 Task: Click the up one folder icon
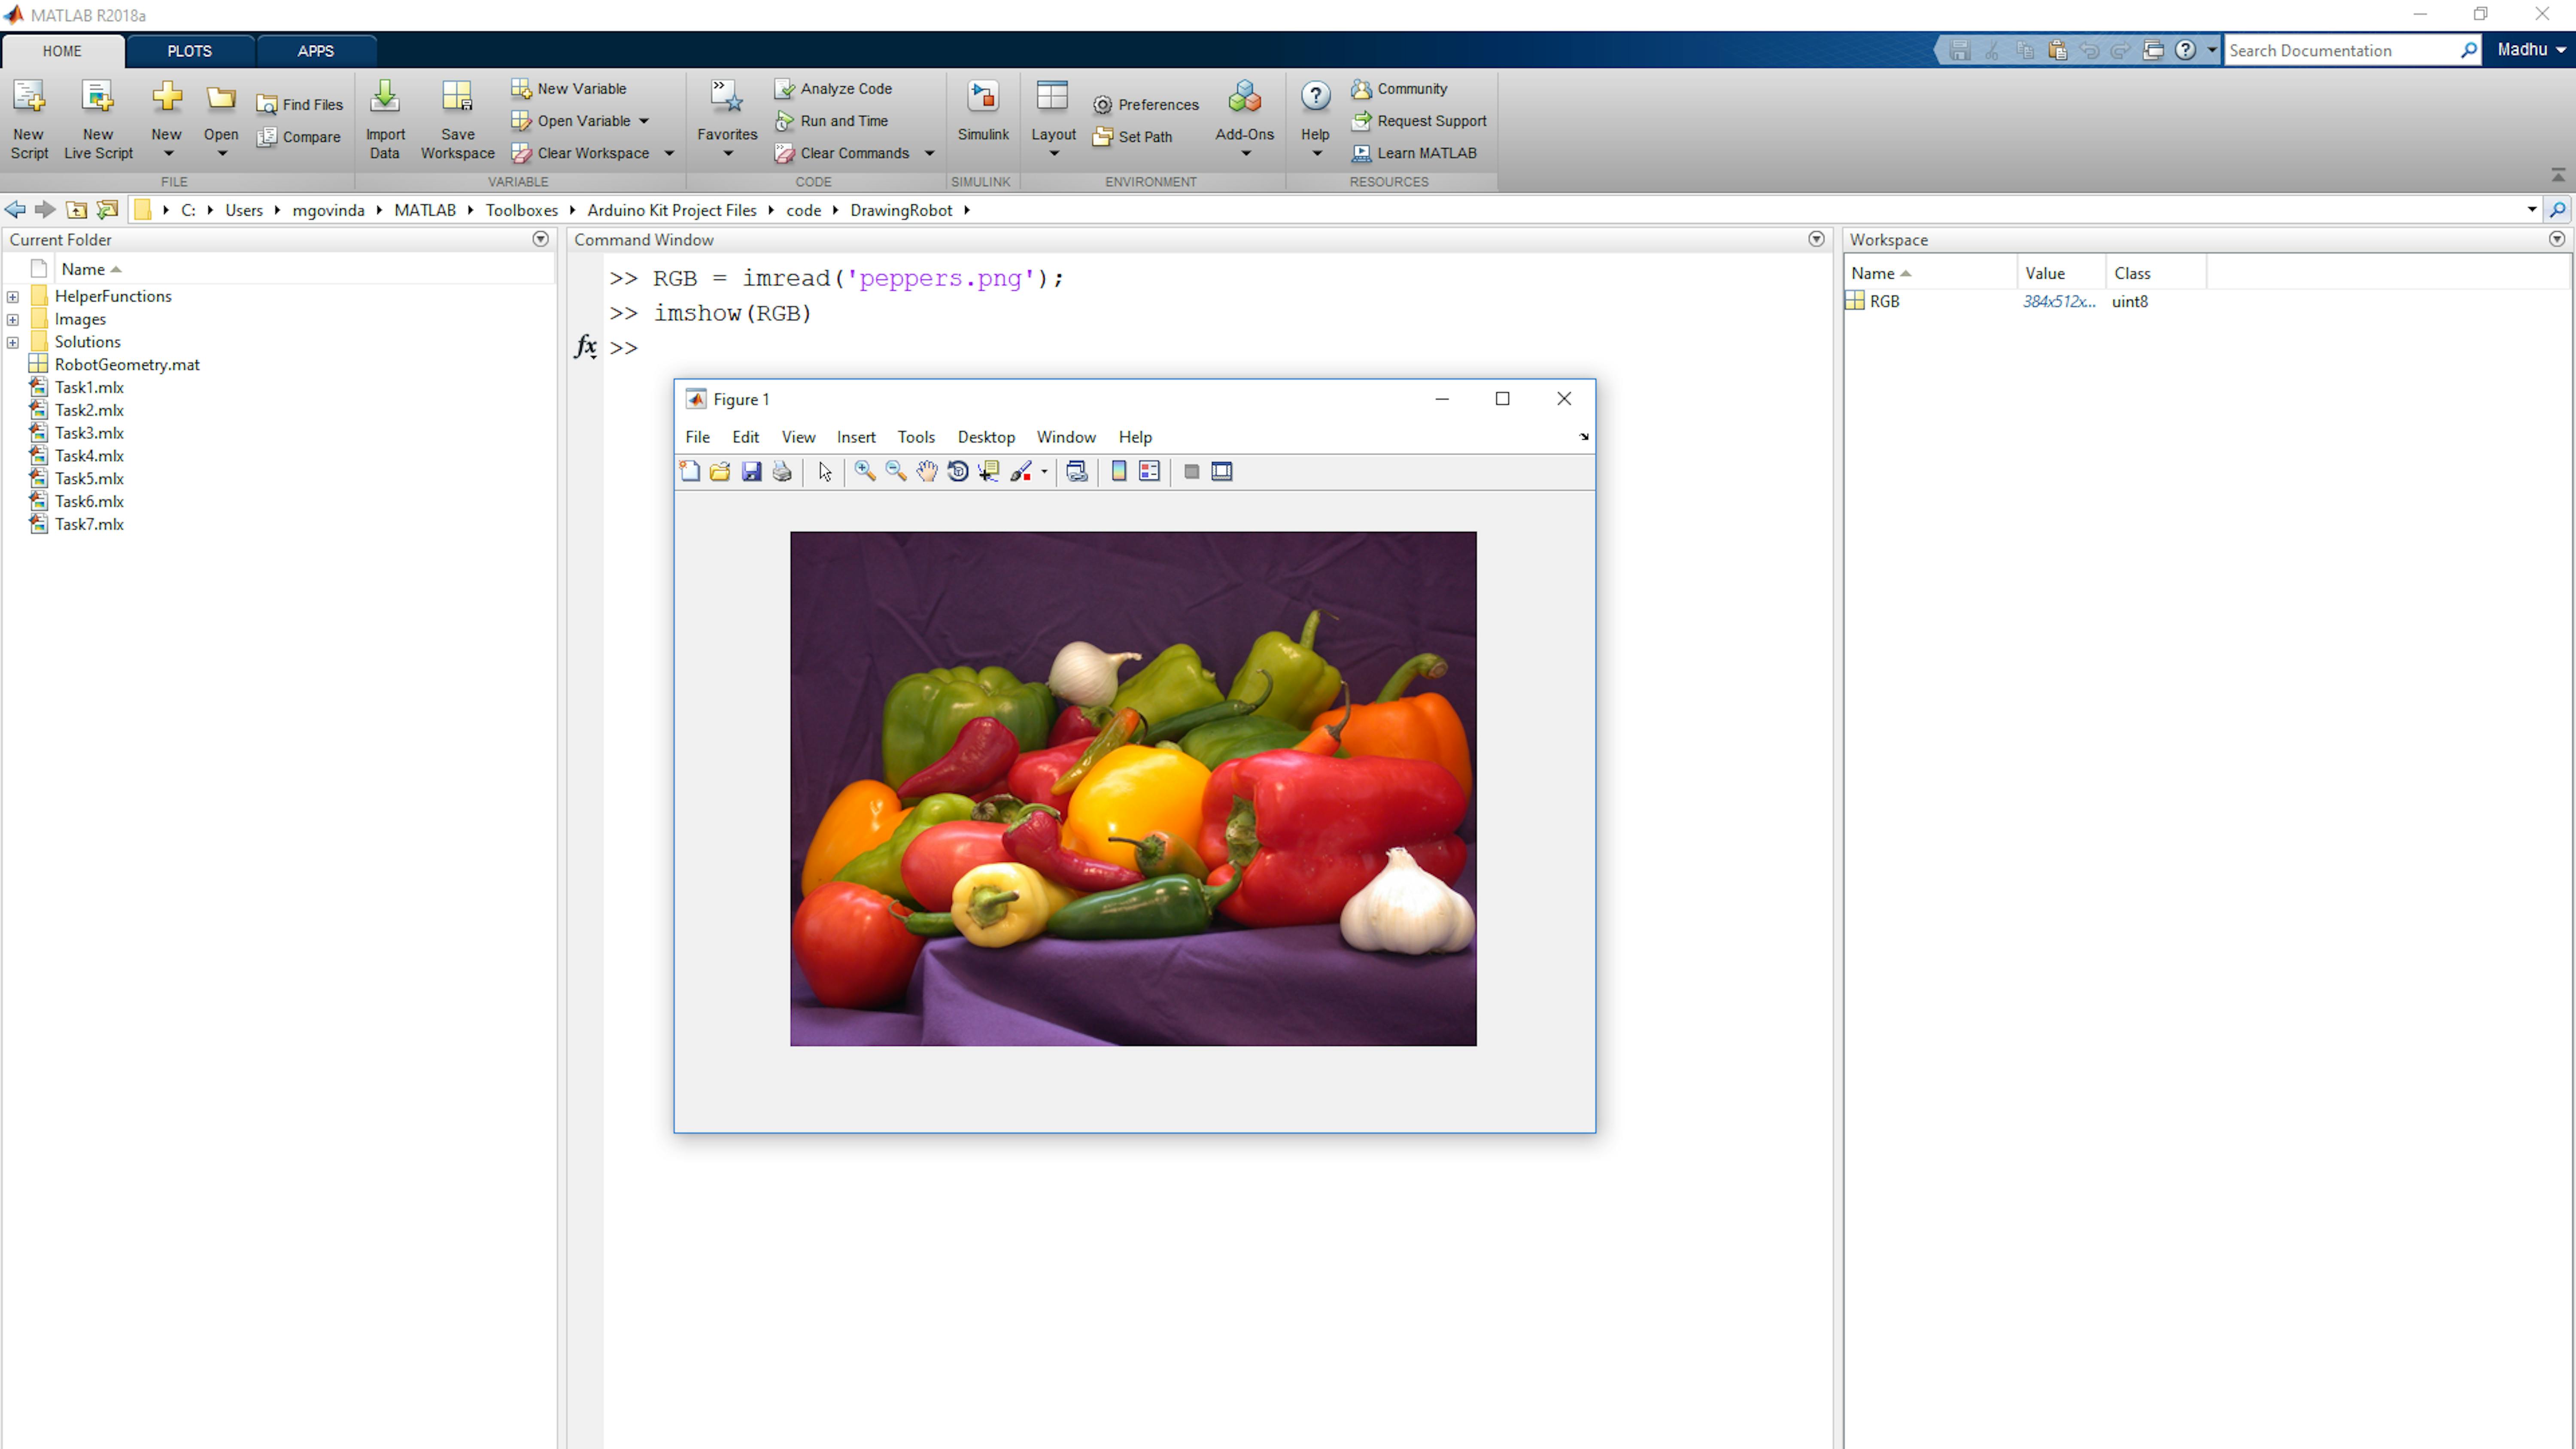pos(76,210)
